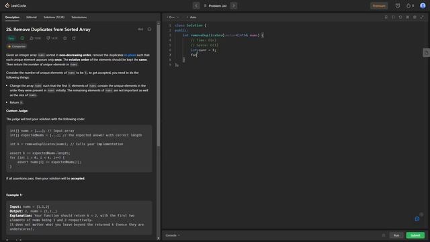Click the description panel scrollbar

pos(159,85)
